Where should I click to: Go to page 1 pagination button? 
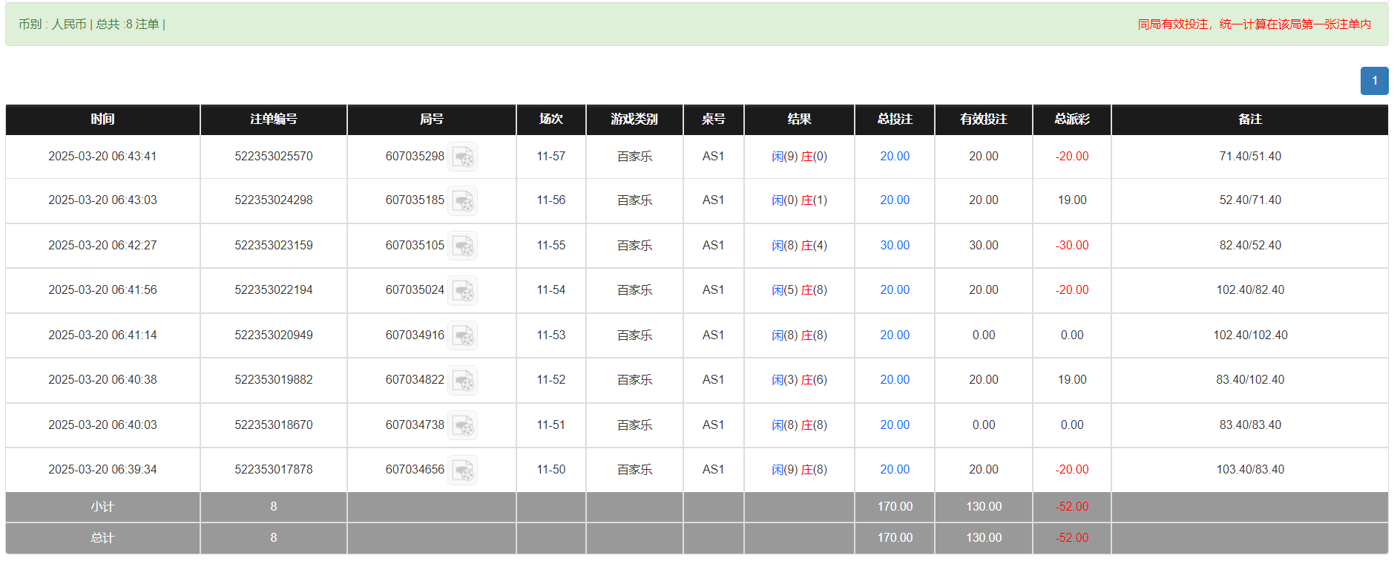[1374, 81]
